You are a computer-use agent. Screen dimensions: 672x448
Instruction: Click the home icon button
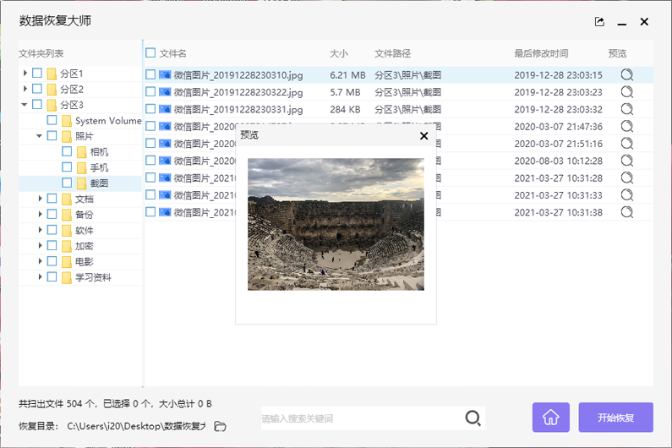tap(550, 418)
